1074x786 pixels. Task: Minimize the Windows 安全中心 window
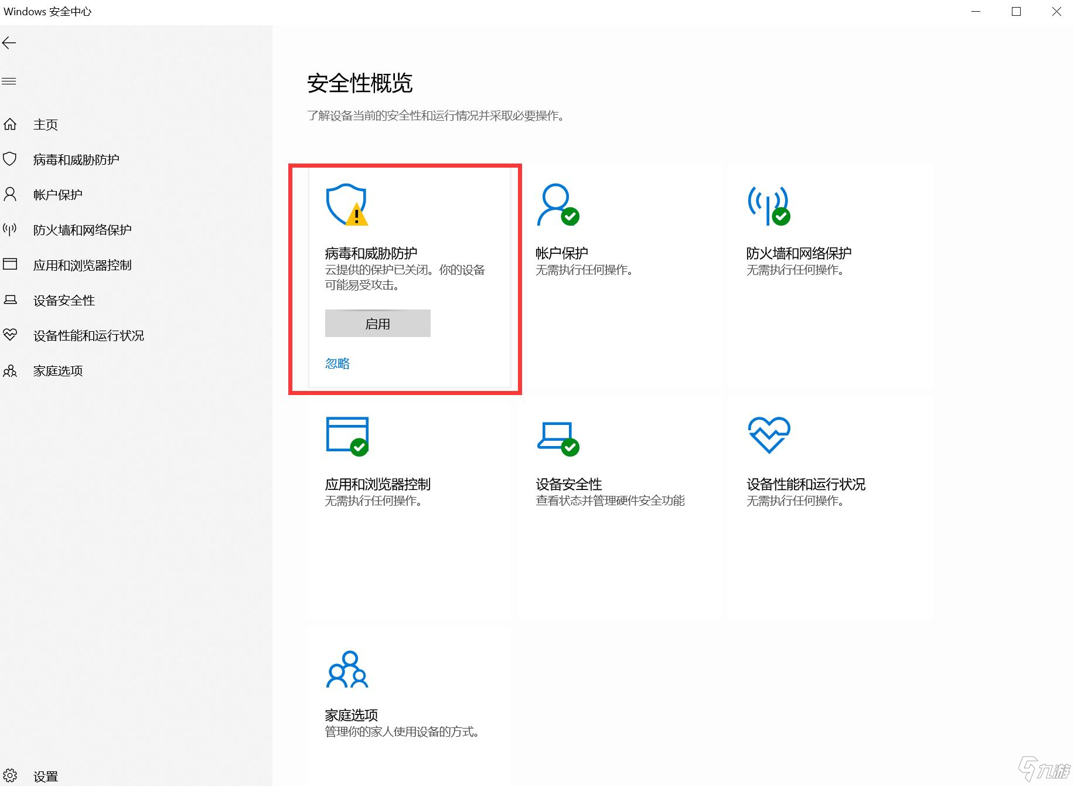click(x=976, y=12)
